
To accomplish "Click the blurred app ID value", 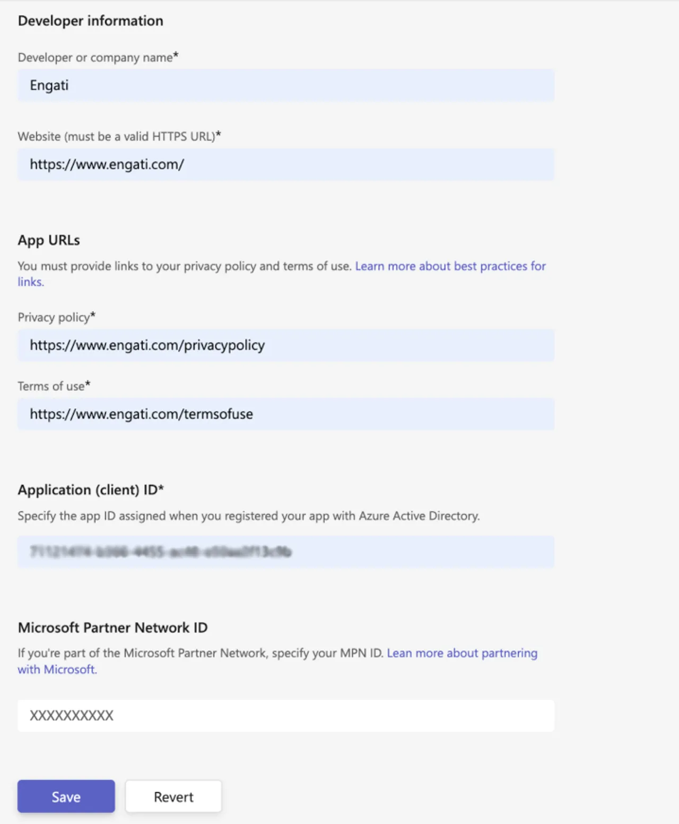I will pos(159,552).
